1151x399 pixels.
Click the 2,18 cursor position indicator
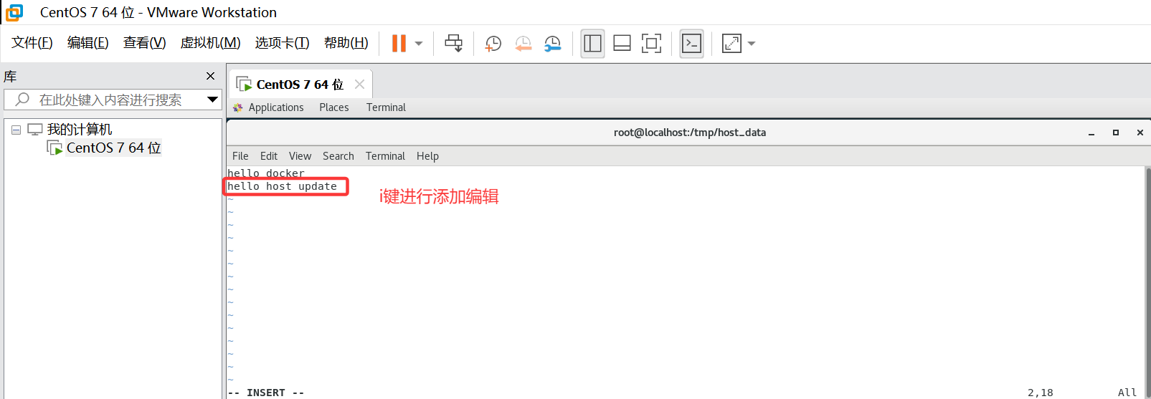point(1041,393)
